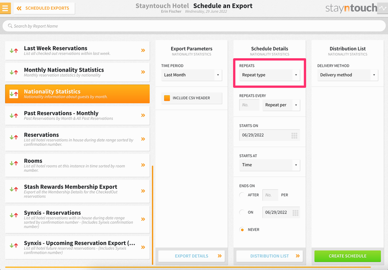The image size is (388, 270).
Task: Open the Repeat type dropdown
Action: (x=269, y=75)
